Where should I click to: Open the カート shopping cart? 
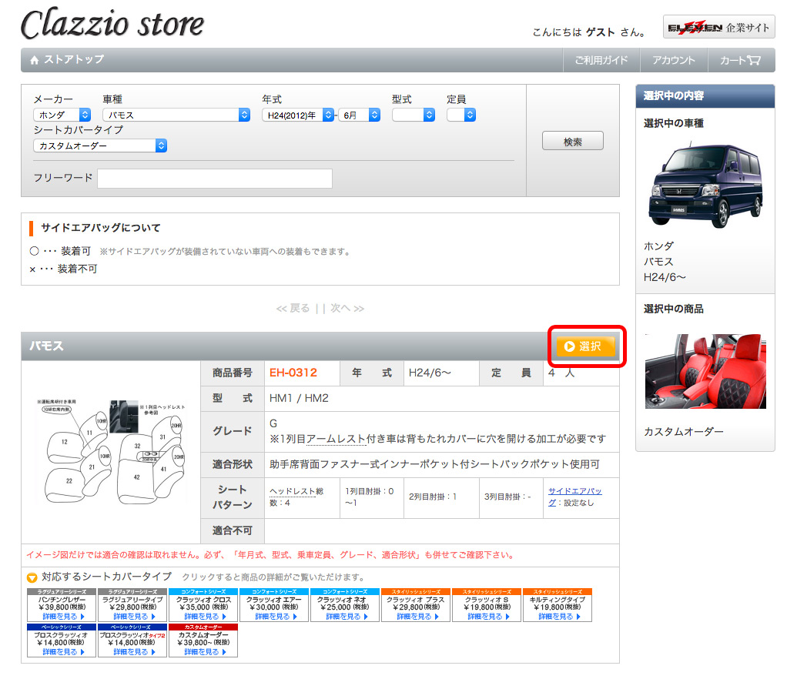pyautogui.click(x=741, y=60)
